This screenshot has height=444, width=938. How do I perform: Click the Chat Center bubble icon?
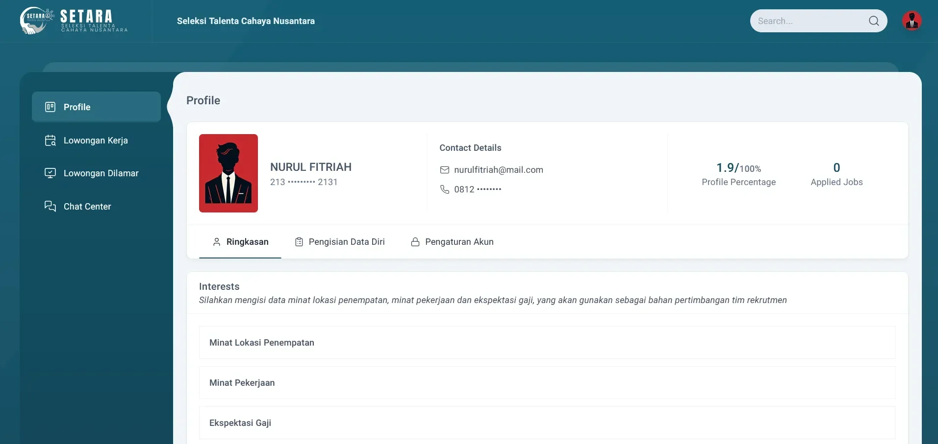point(50,206)
